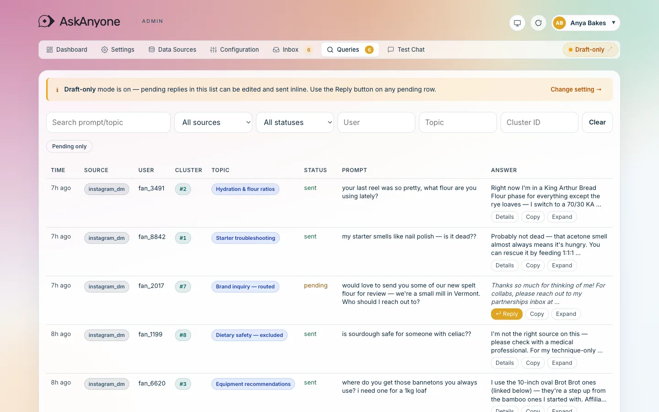
Task: Click the sent status on fan_3491 row
Action: pyautogui.click(x=310, y=188)
